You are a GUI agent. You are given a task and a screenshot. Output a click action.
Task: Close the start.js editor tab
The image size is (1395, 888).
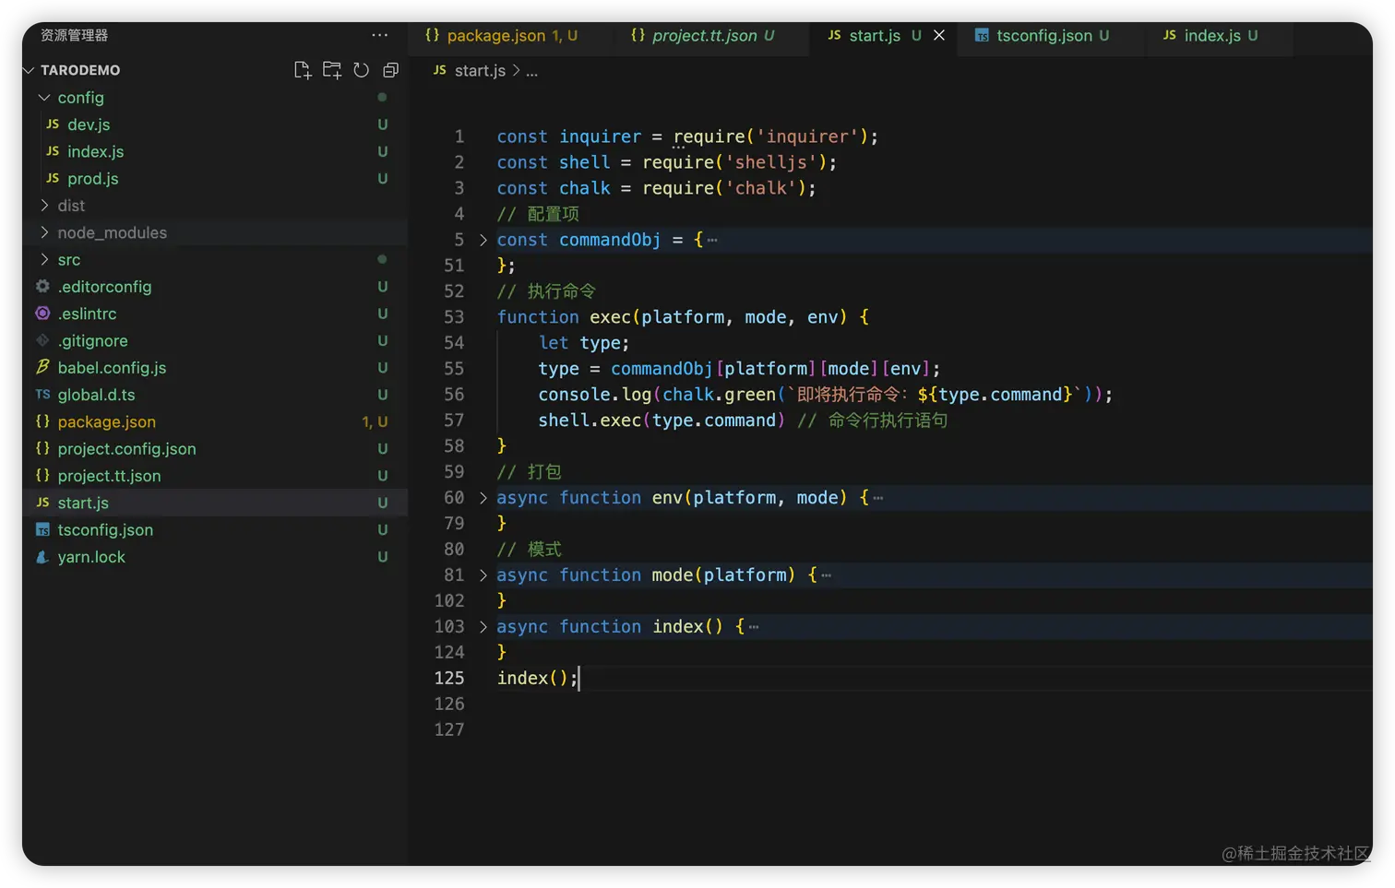939,35
